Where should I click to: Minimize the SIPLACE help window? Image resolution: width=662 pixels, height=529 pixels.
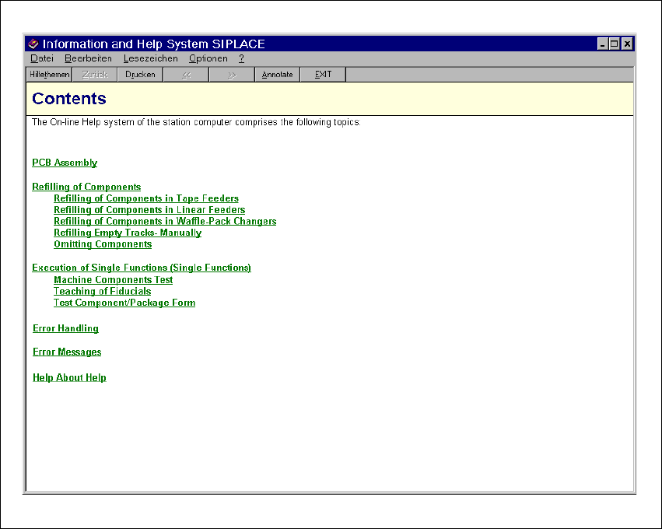(603, 44)
